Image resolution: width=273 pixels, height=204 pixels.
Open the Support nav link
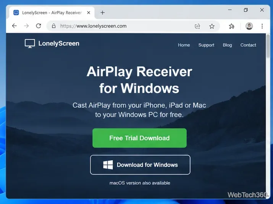pos(206,45)
